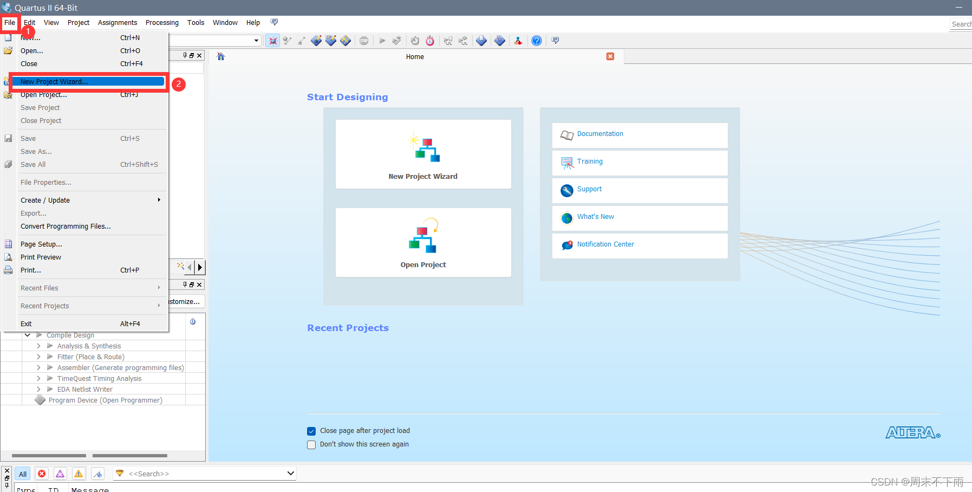Viewport: 972px width, 492px height.
Task: Click the Start Compilation play icon
Action: click(x=382, y=41)
